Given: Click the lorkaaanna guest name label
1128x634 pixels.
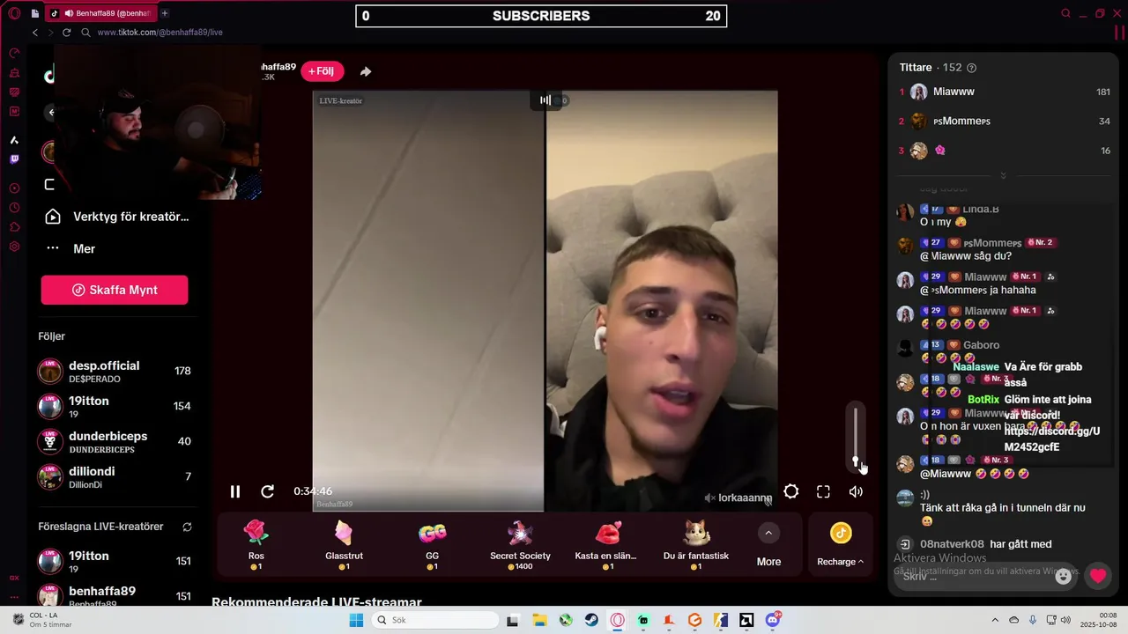Looking at the screenshot, I should click(745, 498).
